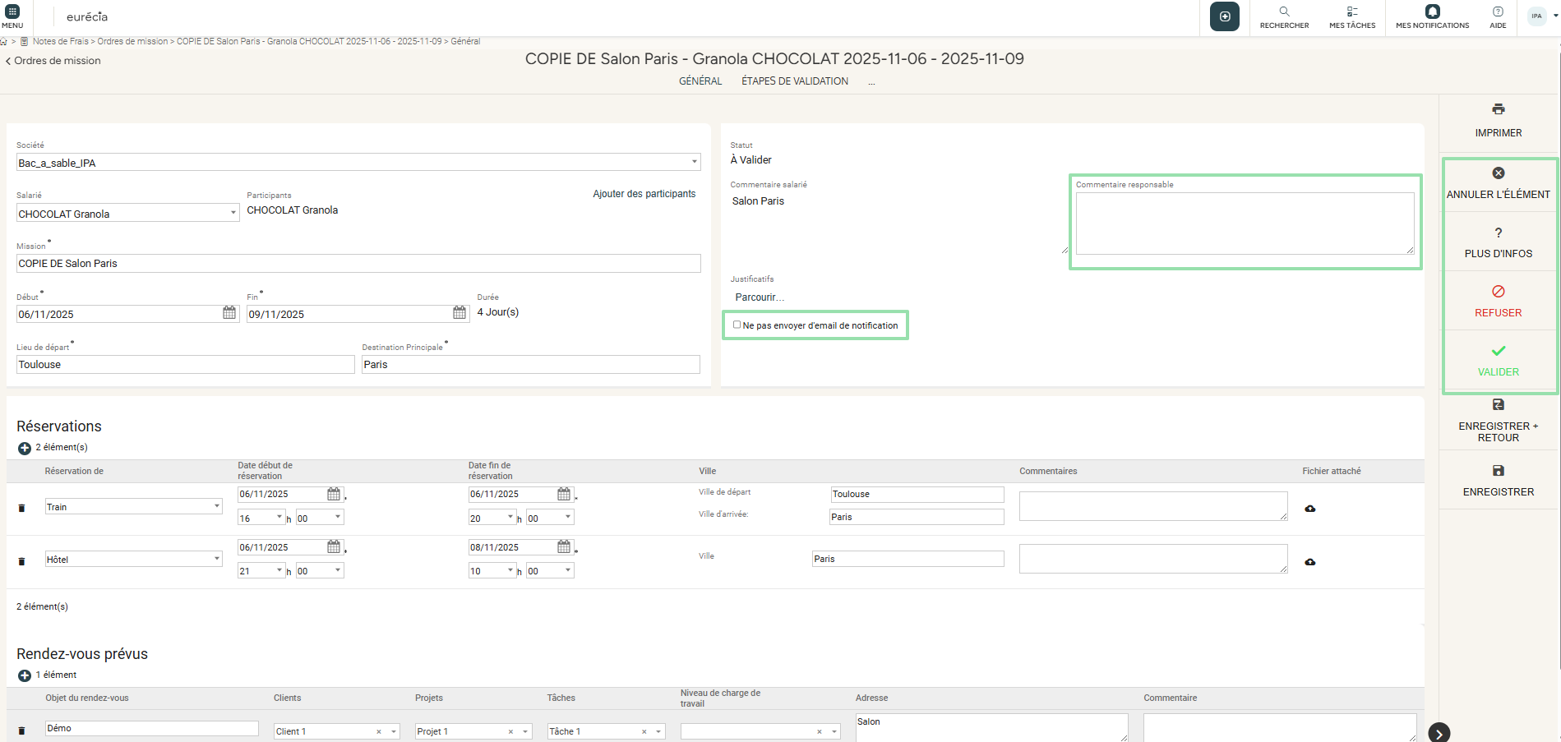This screenshot has width=1561, height=742.
Task: Click Parcourir to attach justificatifs
Action: 759,297
